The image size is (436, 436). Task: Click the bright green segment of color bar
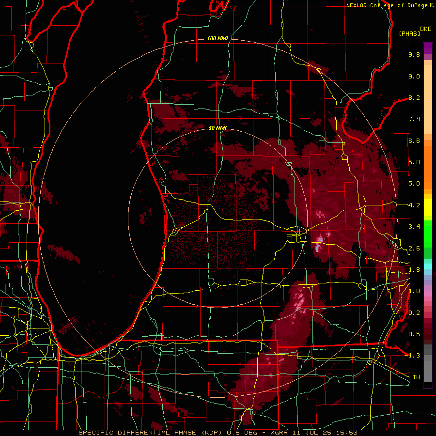pos(428,234)
